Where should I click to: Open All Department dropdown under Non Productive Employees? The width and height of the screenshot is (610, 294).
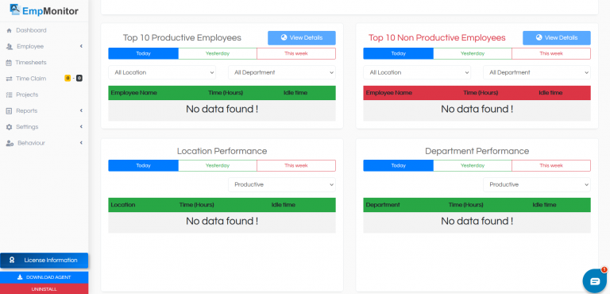pyautogui.click(x=536, y=72)
